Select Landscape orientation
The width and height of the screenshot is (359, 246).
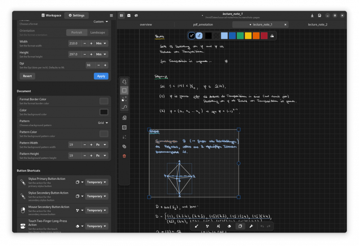click(x=97, y=32)
